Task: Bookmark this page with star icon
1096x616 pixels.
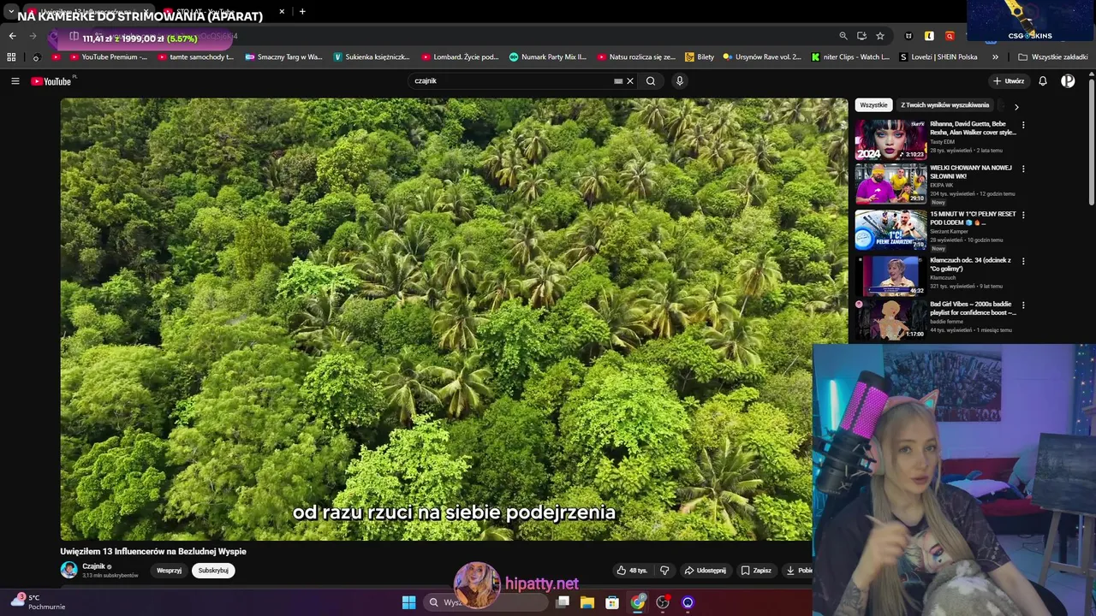Action: pyautogui.click(x=880, y=36)
